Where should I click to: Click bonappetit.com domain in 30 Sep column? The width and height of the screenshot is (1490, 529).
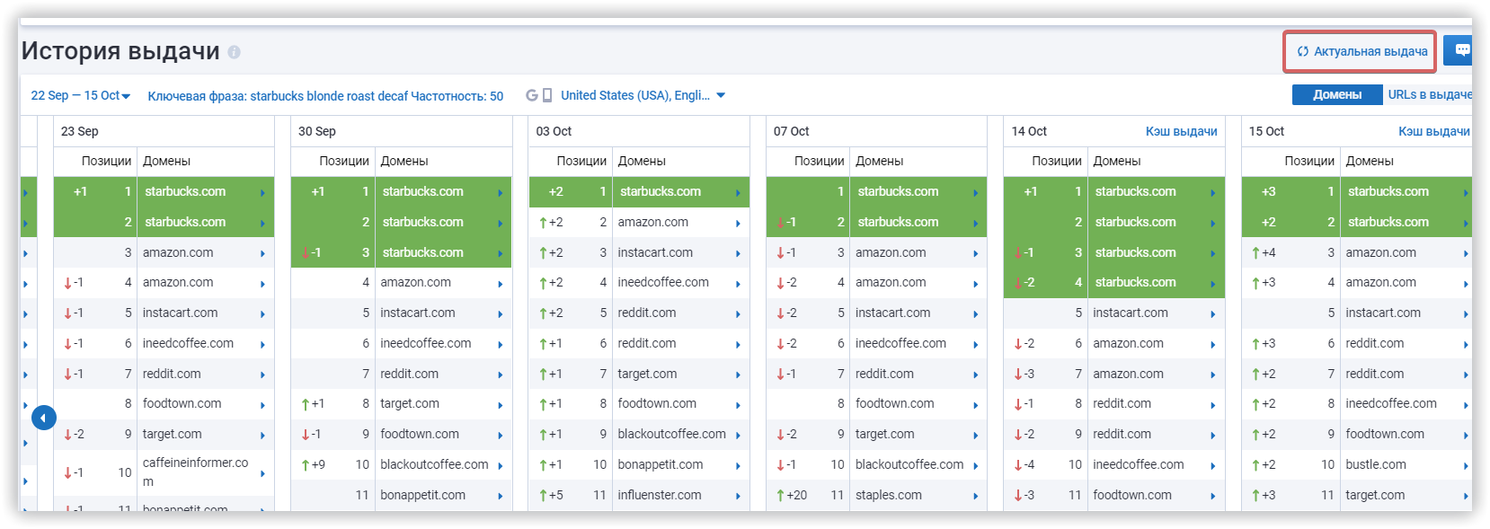tap(423, 495)
